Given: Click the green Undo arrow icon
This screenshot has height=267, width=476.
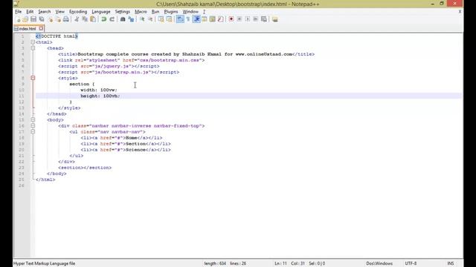Looking at the screenshot, I should (x=104, y=19).
